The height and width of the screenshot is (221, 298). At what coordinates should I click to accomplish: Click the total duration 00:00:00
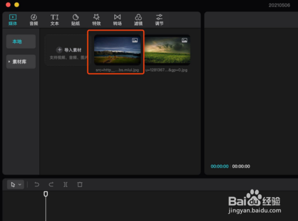point(241,166)
